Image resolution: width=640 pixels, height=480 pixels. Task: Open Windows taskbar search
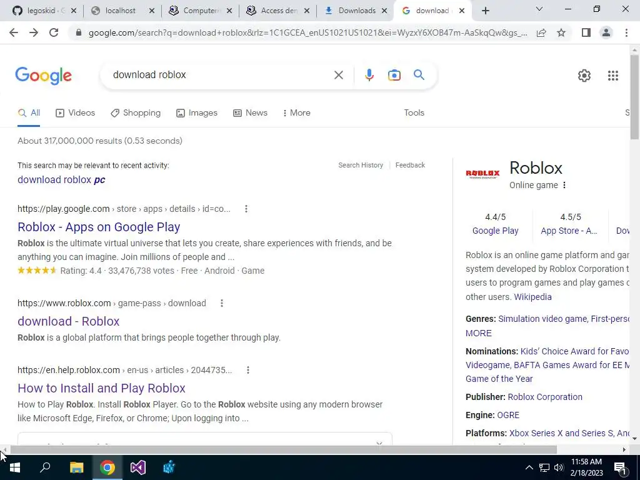(x=45, y=467)
